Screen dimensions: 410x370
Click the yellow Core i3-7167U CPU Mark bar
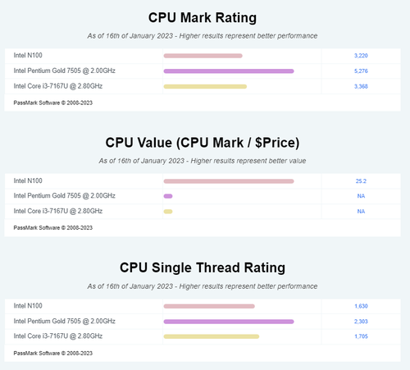pos(205,86)
